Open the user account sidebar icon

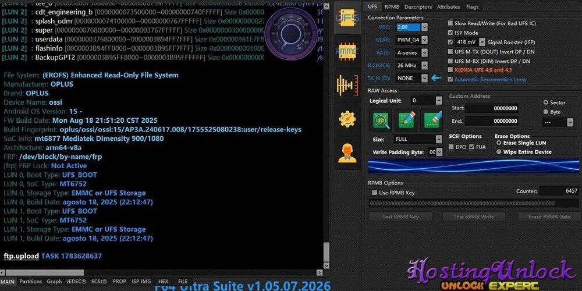[347, 153]
